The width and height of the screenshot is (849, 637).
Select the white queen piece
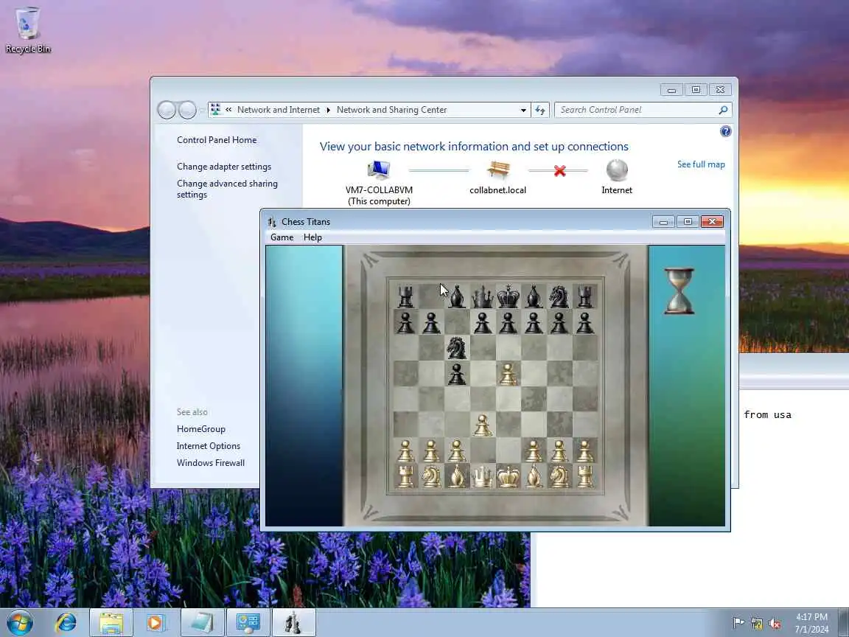[x=482, y=477]
